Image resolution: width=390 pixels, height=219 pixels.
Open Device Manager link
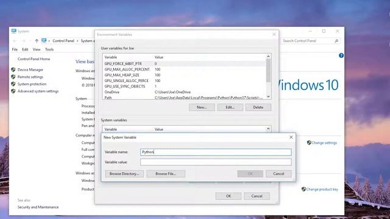tap(30, 70)
